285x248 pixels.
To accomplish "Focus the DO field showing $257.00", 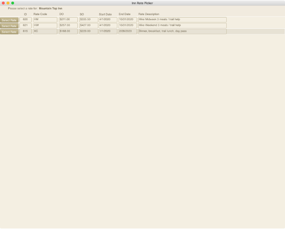I will (x=68, y=26).
